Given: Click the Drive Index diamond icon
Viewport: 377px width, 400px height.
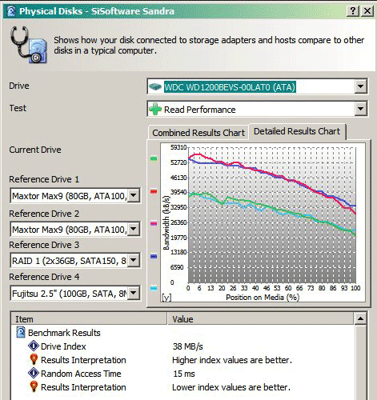Looking at the screenshot, I should pyautogui.click(x=34, y=346).
